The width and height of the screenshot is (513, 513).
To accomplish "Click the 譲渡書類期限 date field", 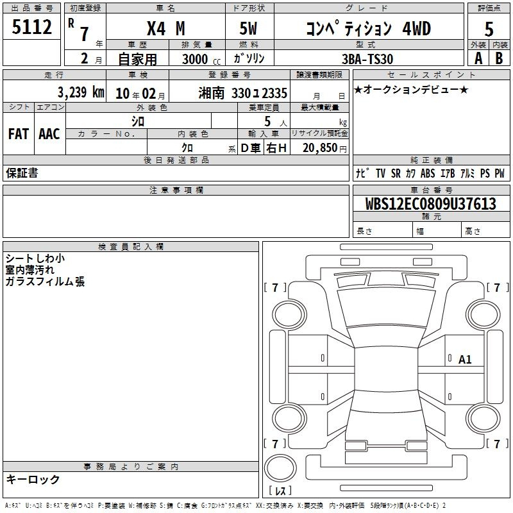I will [319, 91].
